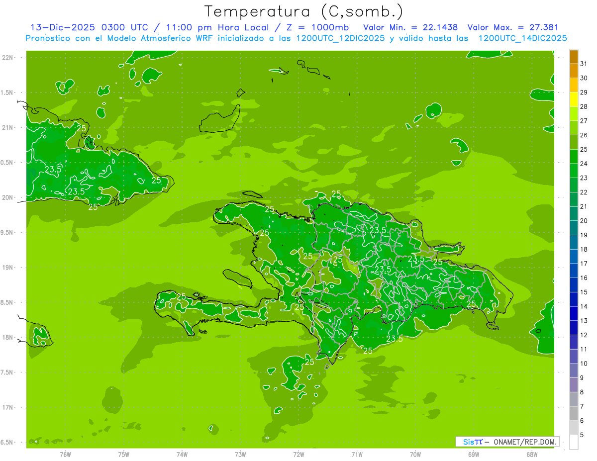Screen dimensions: 597x461
Task: Click legend value 21 on the color scale
Action: tap(584, 206)
